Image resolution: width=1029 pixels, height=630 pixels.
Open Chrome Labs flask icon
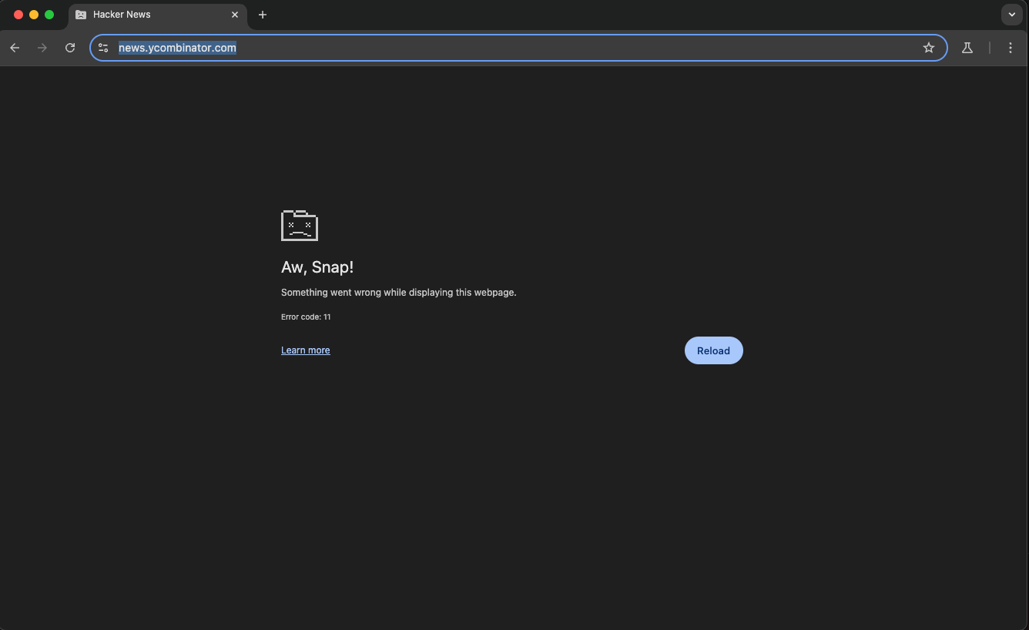coord(967,48)
